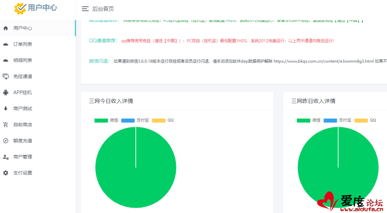Click the Android robot icon beside APP挂机
This screenshot has width=387, height=213.
(6, 92)
